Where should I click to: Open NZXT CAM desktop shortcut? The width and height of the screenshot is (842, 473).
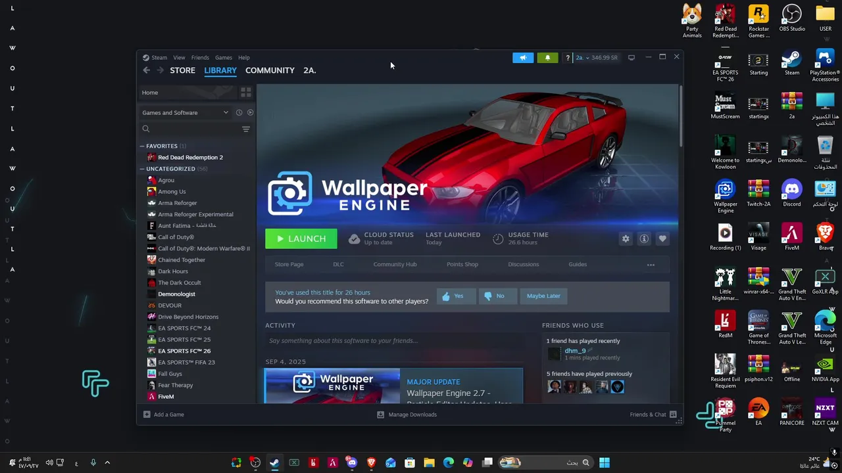click(825, 412)
